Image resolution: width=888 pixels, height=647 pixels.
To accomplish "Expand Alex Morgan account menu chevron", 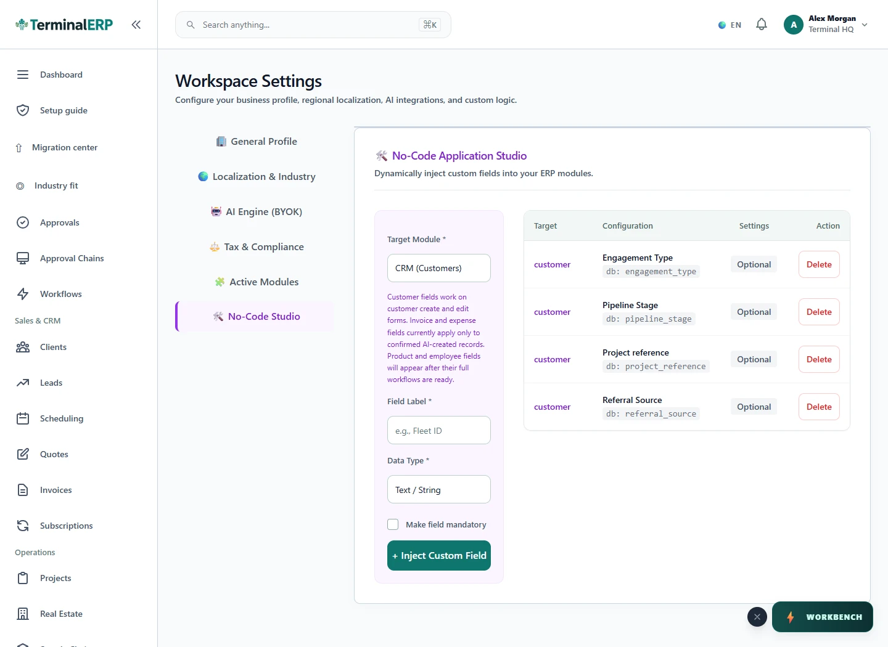I will [865, 25].
